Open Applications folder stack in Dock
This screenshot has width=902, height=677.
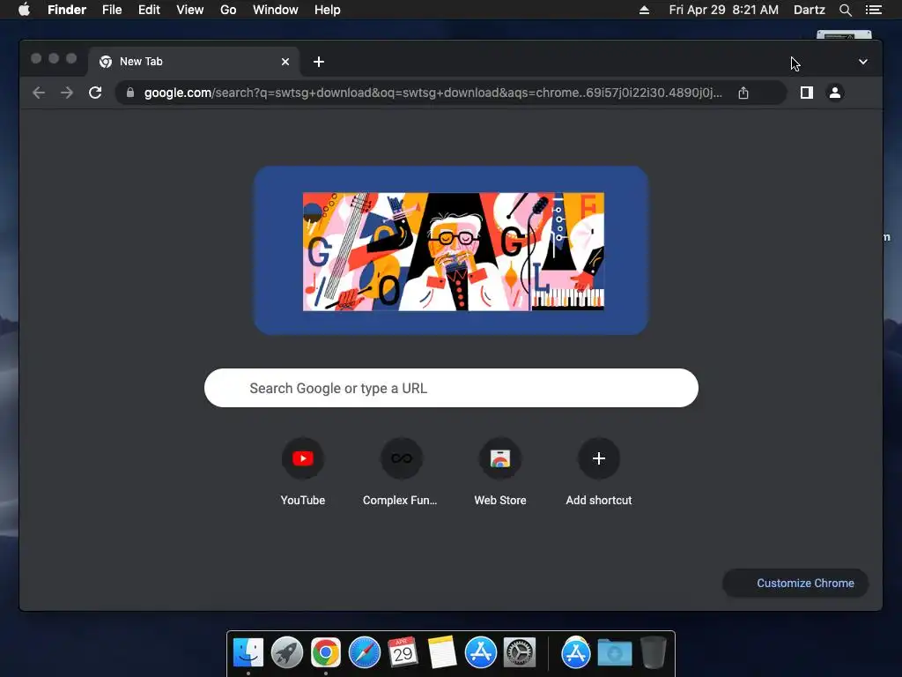(576, 652)
